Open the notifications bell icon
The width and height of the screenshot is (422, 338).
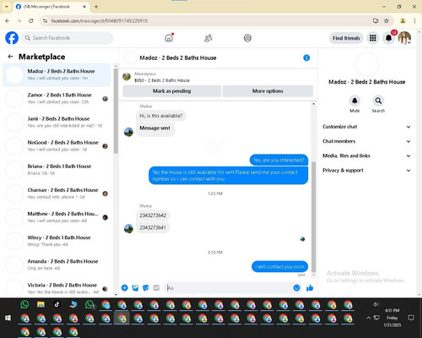[x=389, y=38]
